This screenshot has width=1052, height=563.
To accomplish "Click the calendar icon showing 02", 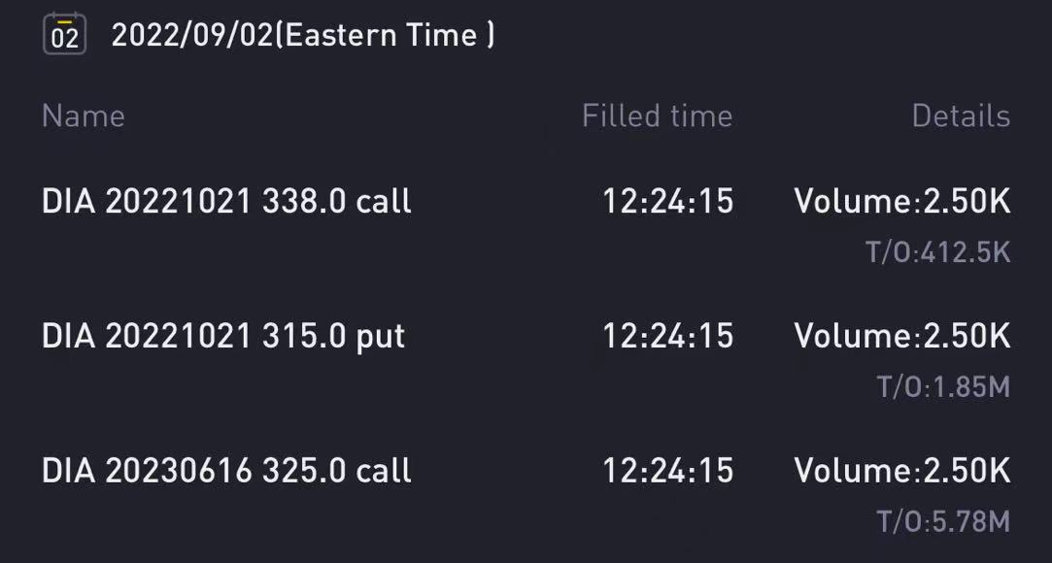I will (64, 35).
